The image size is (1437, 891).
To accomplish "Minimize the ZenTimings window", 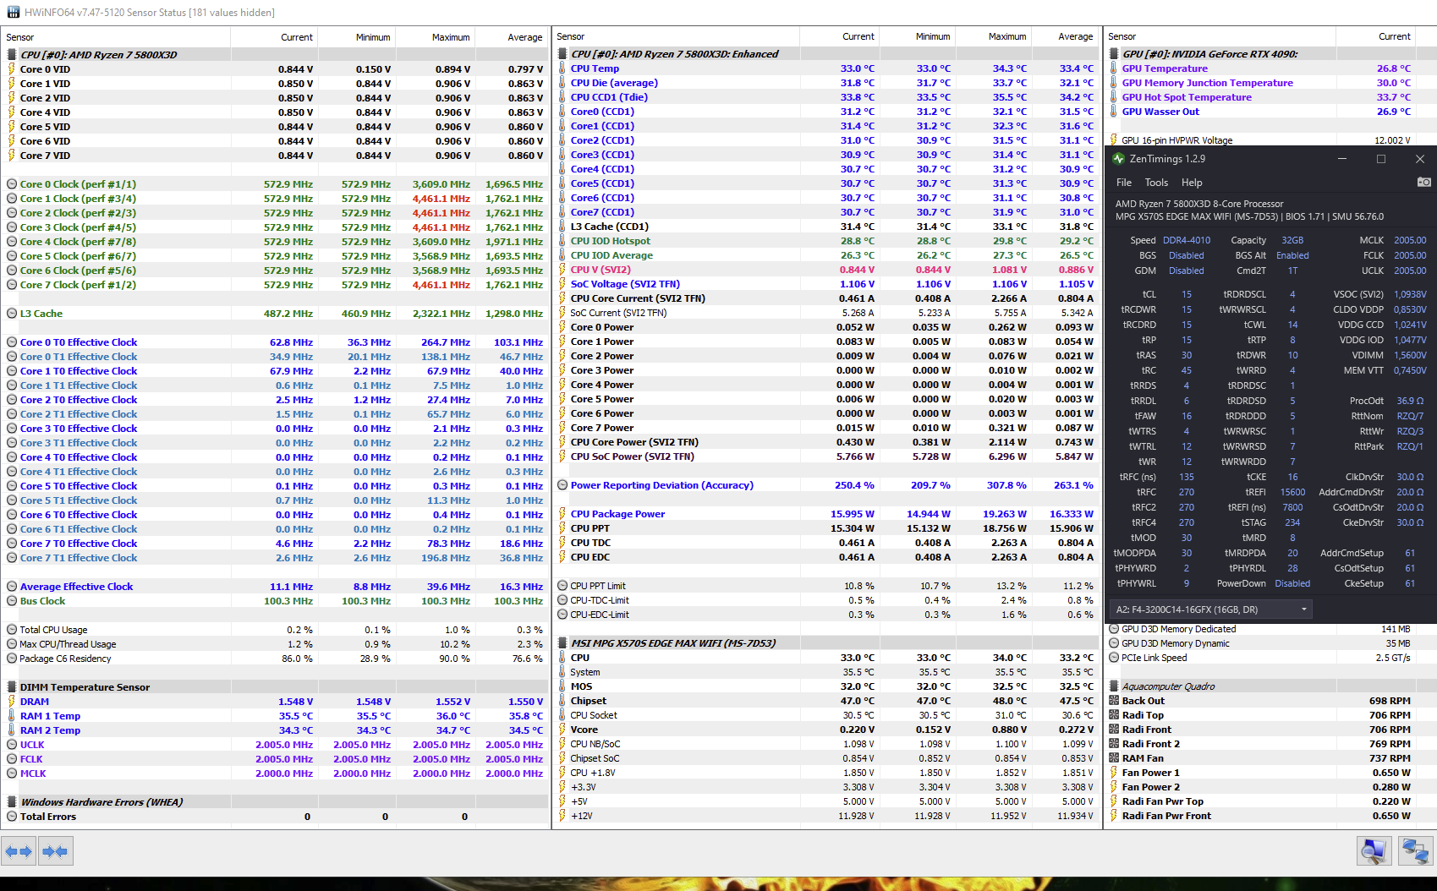I will 1342,159.
